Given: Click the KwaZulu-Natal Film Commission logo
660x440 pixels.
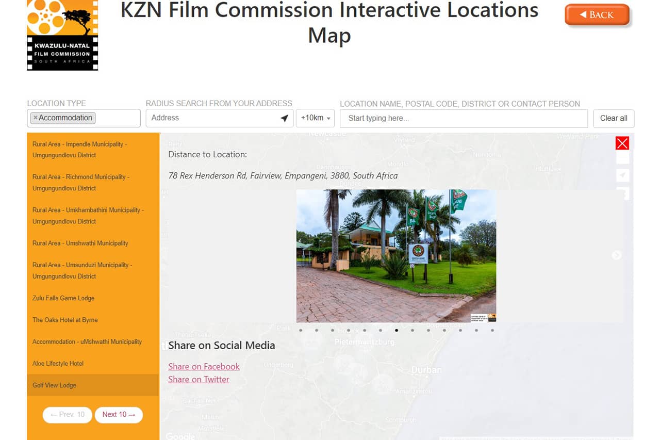Looking at the screenshot, I should [x=62, y=35].
